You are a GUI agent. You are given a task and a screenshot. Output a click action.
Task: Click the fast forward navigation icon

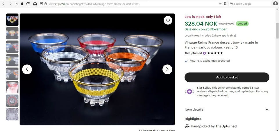coord(22,4)
